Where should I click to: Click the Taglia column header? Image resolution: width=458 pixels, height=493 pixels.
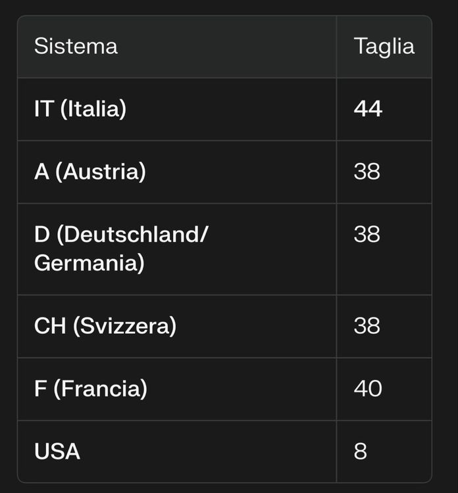click(384, 47)
